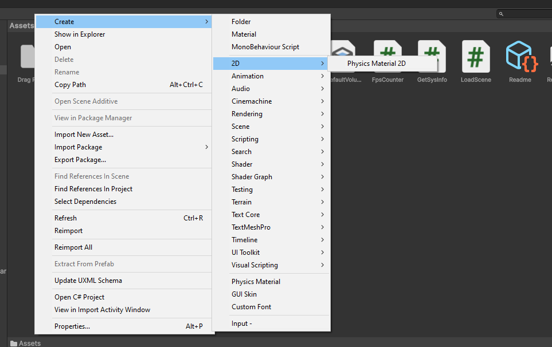Viewport: 552px width, 347px height.
Task: Open the Visual Scripting submenu
Action: click(256, 265)
